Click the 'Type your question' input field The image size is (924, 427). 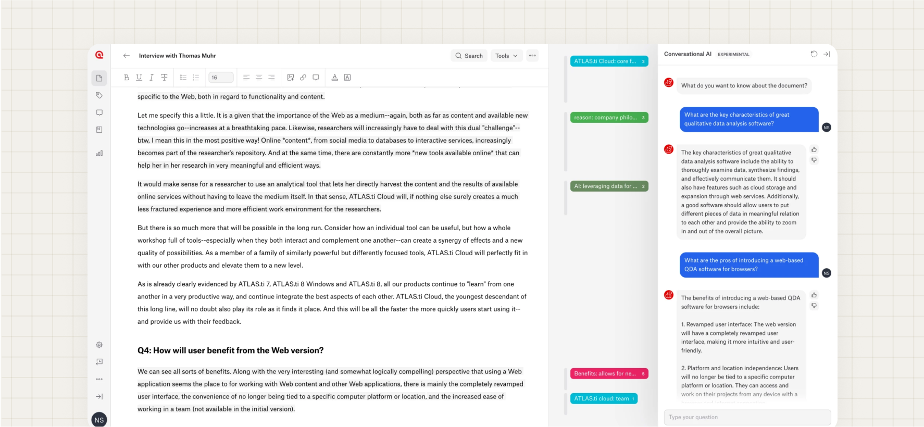[x=747, y=417]
